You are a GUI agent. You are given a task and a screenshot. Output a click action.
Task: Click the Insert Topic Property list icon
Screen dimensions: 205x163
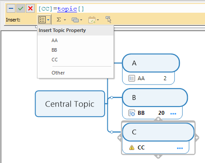(x=42, y=20)
